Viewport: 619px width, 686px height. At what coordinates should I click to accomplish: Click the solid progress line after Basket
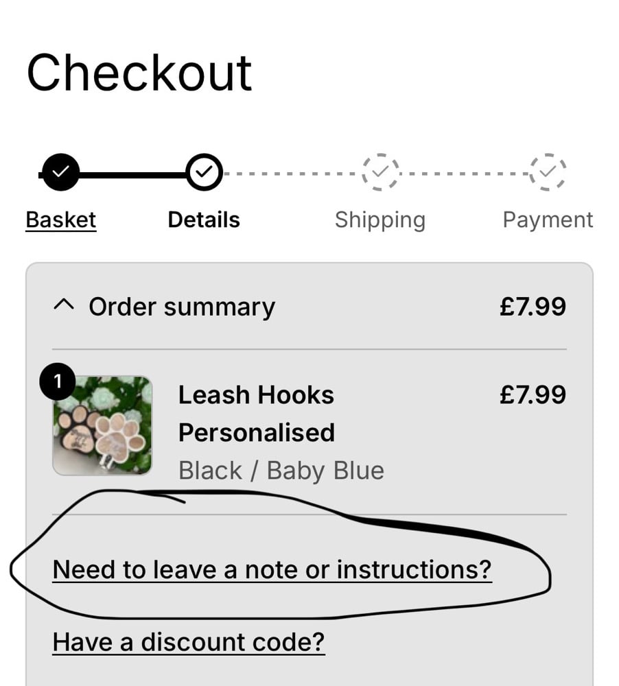[132, 174]
